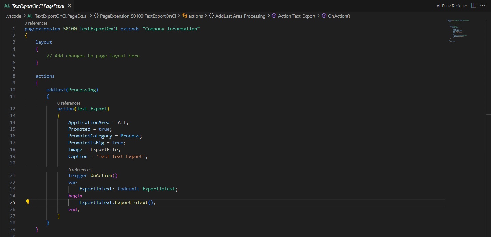Click the AL icon on the editor tab
Screen dimensions: 491x237
click(x=7, y=6)
